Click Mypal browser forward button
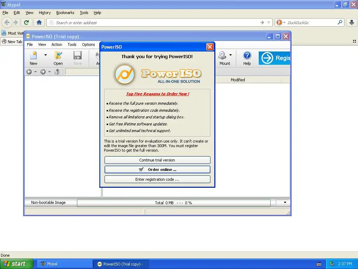Image resolution: width=358 pixels, height=269 pixels. pyautogui.click(x=15, y=22)
